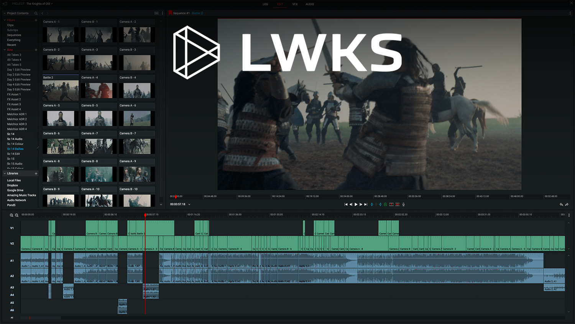
Task: Select the Sequences filter
Action: [14, 35]
